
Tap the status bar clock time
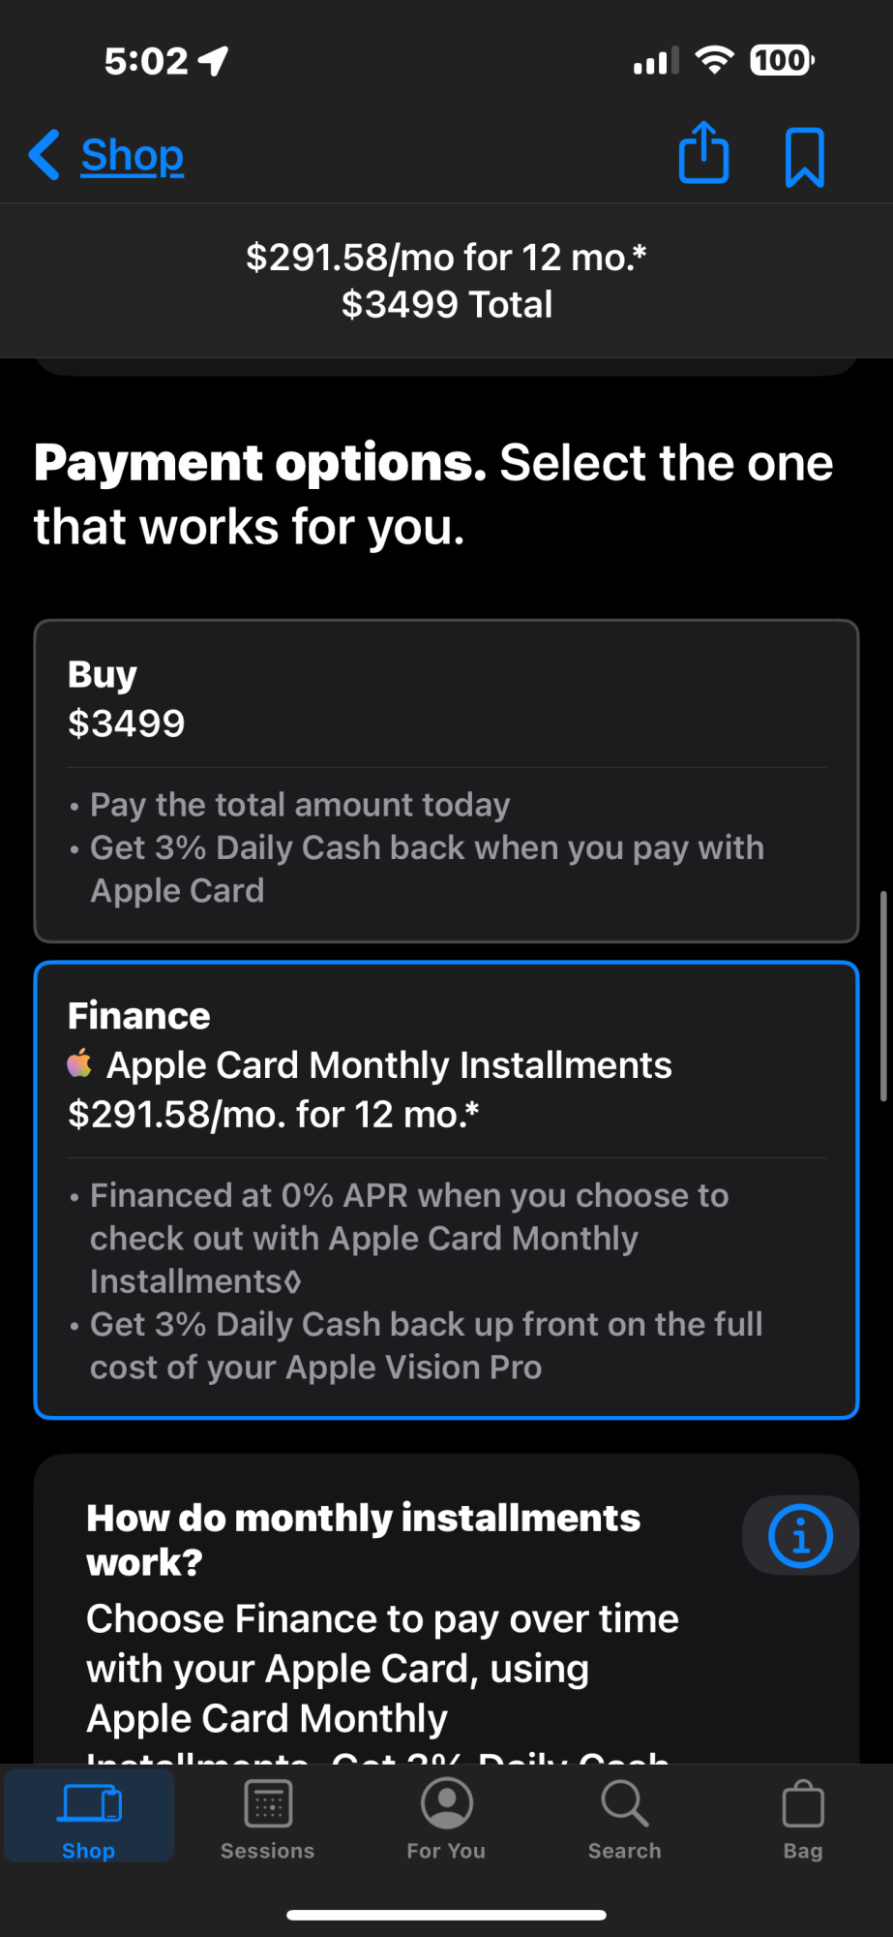coord(146,61)
